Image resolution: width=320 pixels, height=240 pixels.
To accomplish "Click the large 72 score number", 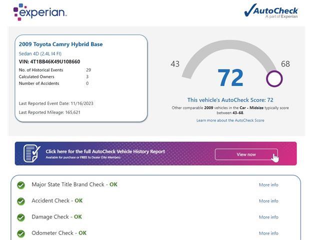I will point(230,78).
